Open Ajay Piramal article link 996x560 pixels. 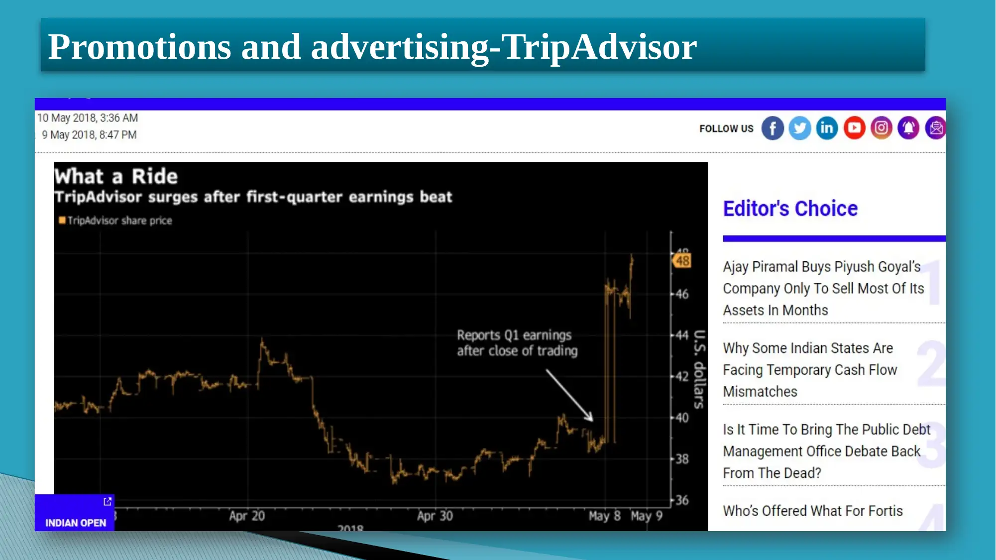click(x=821, y=288)
